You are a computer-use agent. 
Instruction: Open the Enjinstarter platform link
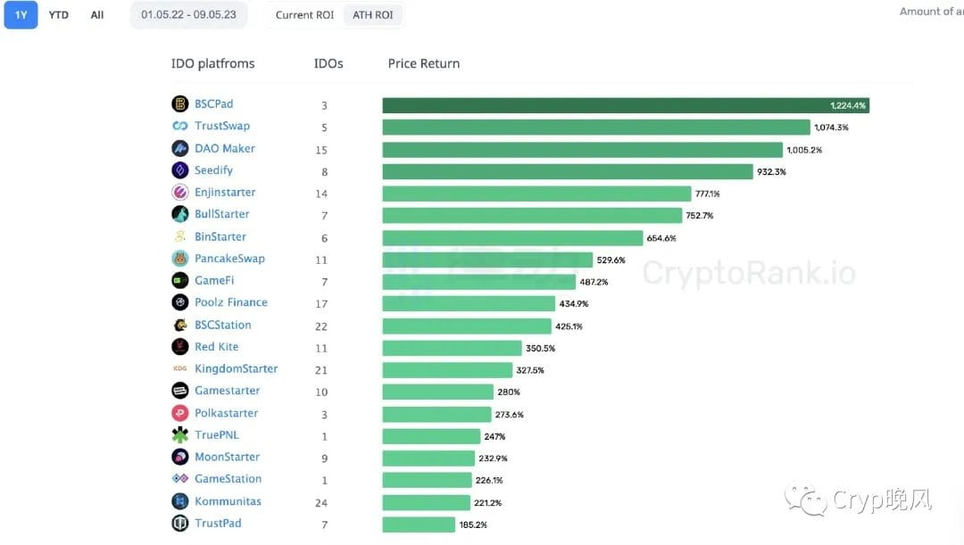click(225, 193)
